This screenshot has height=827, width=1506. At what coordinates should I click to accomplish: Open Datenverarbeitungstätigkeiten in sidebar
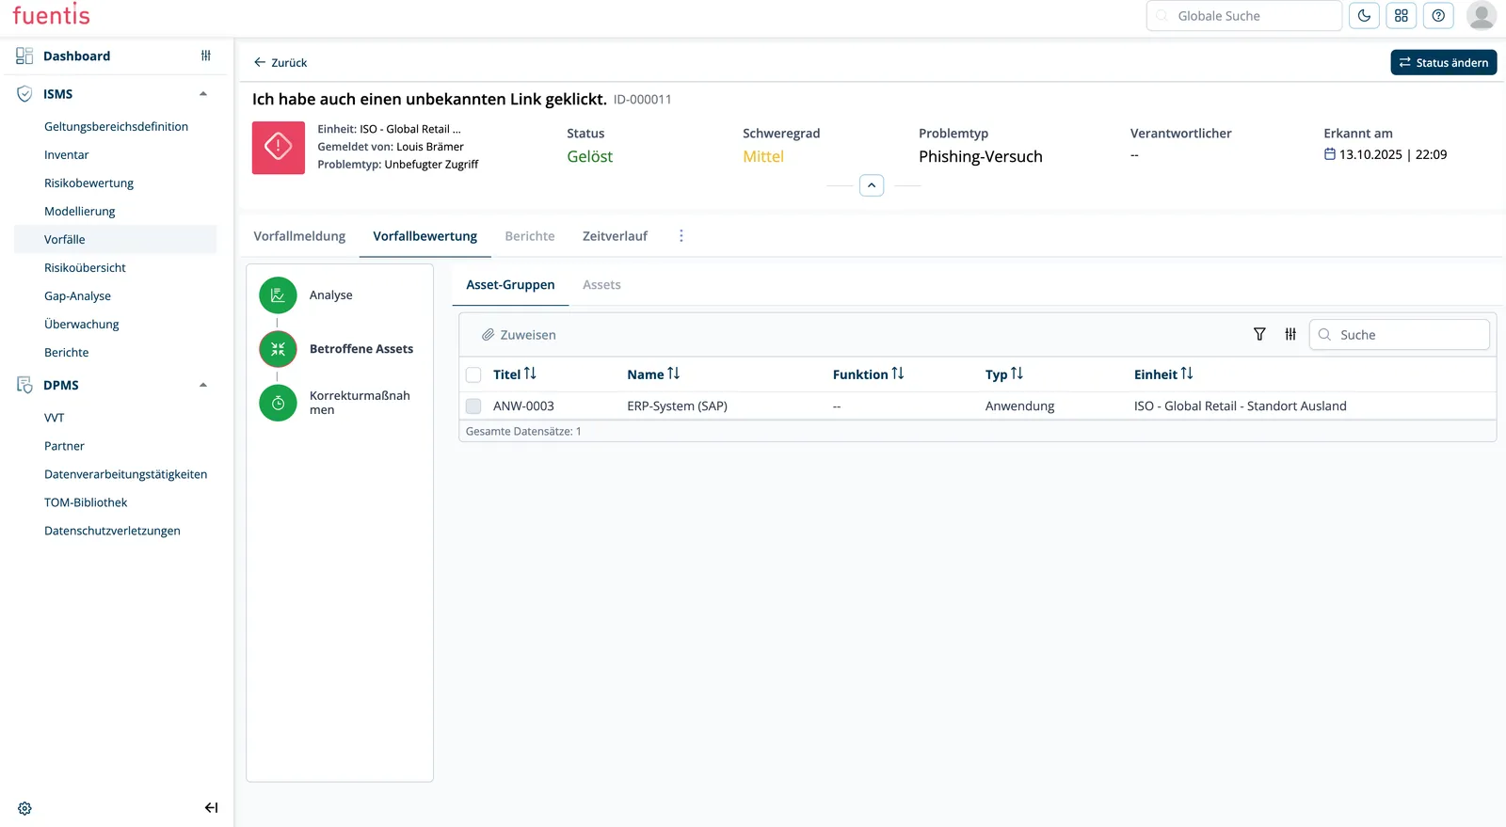125,474
